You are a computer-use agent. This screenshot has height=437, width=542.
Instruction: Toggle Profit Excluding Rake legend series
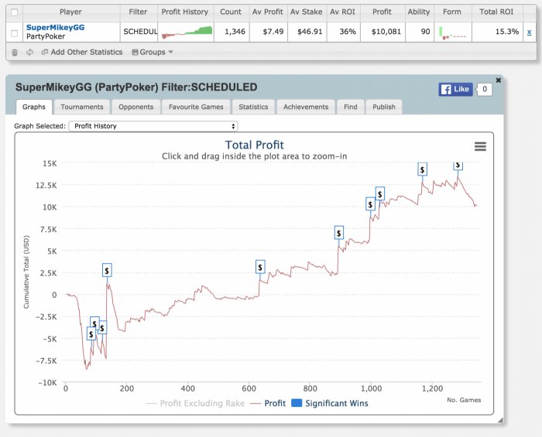(x=195, y=403)
